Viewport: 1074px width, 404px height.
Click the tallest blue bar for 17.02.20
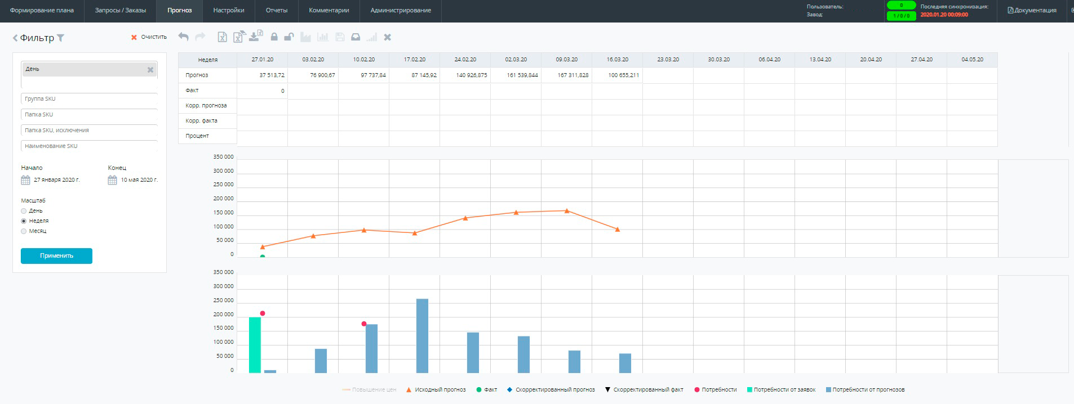[422, 336]
